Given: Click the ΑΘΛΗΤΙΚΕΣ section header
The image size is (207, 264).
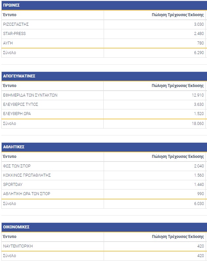Looking at the screenshot, I should [104, 147].
